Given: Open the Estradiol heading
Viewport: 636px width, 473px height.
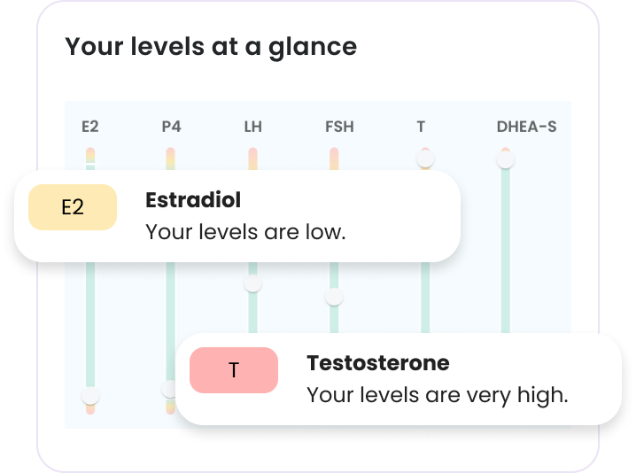Looking at the screenshot, I should pos(193,199).
